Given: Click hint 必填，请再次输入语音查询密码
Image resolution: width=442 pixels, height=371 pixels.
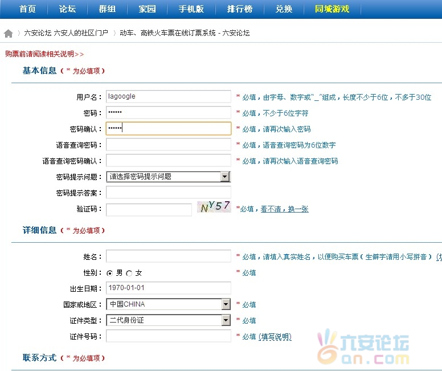Looking at the screenshot, I should [x=290, y=161].
